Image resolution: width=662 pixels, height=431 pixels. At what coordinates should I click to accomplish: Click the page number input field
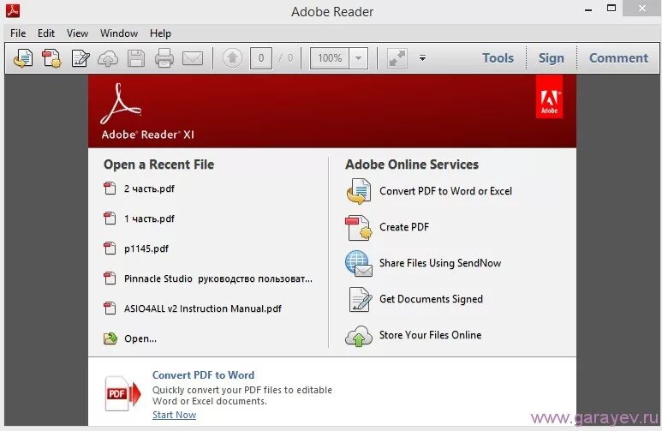(x=261, y=58)
